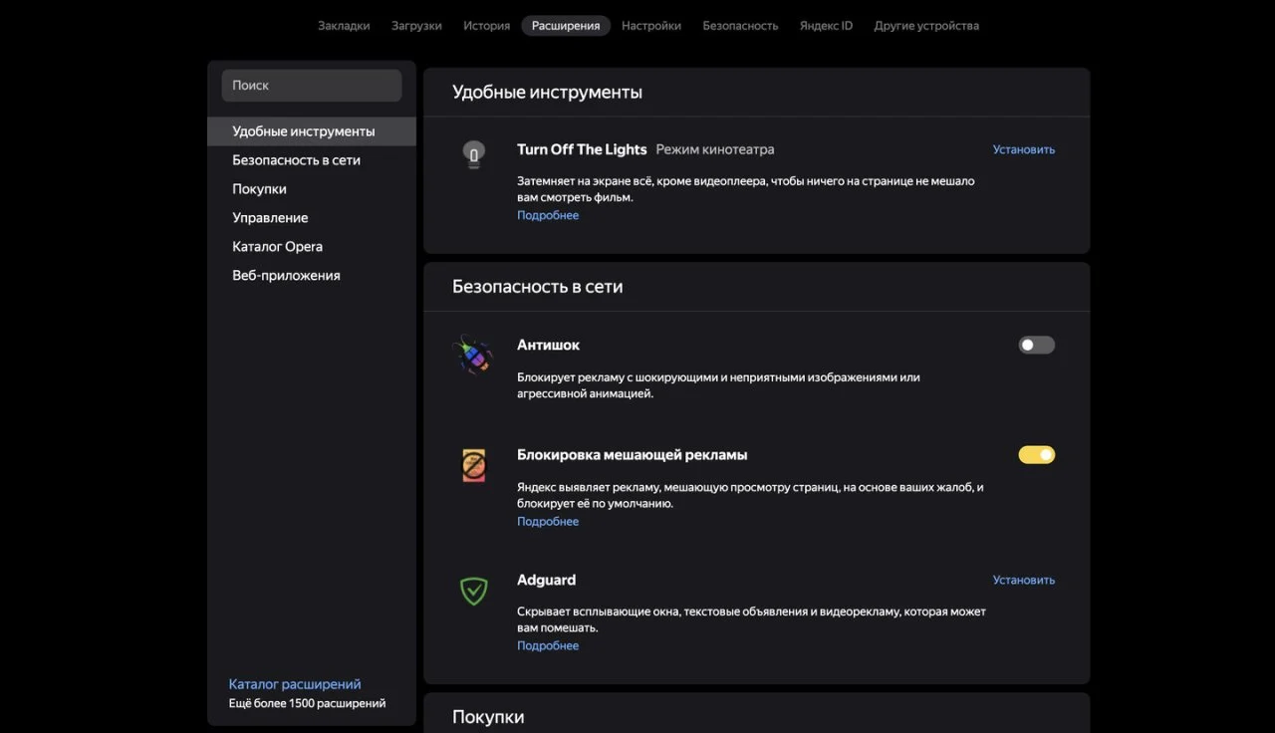Open the Закладки tab
Viewport: 1275px width, 733px height.
click(x=344, y=26)
